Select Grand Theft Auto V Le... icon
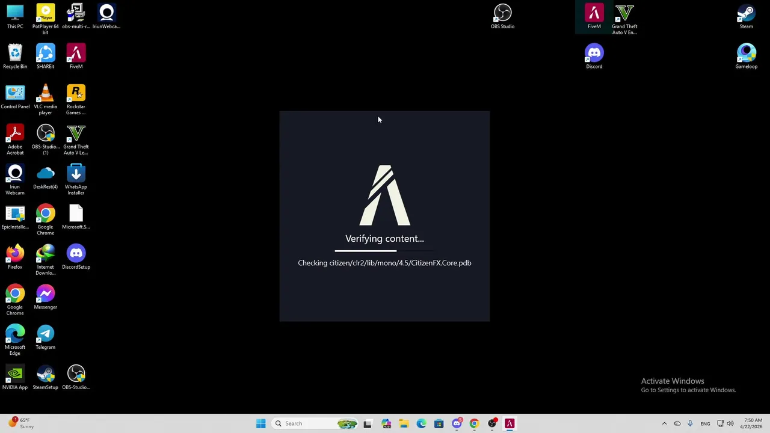The width and height of the screenshot is (770, 433). point(76,140)
